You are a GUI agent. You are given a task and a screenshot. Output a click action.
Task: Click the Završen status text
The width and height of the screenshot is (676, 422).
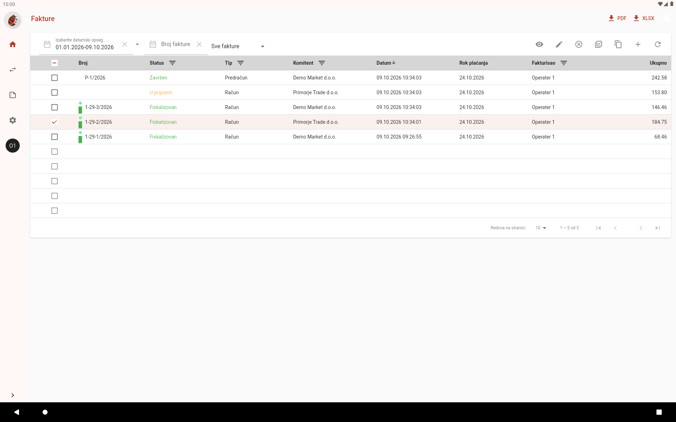pos(158,78)
